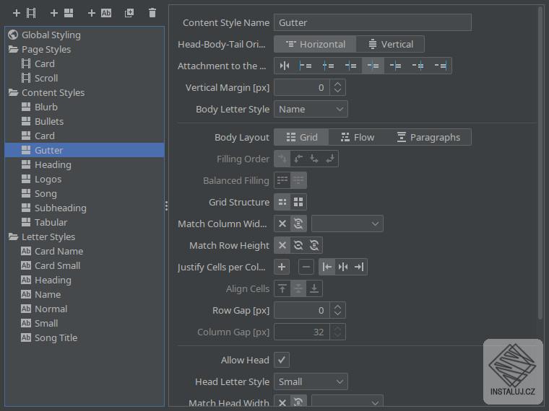Viewport: 549px width, 411px height.
Task: Increase the Vertical Margin value
Action: [x=337, y=84]
